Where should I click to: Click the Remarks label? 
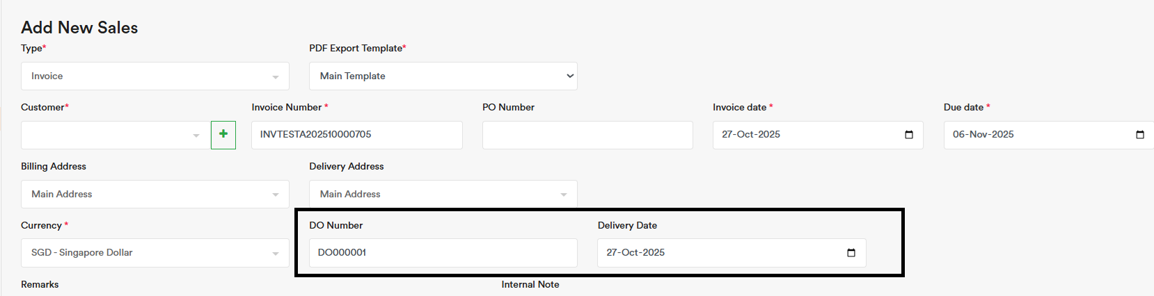click(x=40, y=285)
